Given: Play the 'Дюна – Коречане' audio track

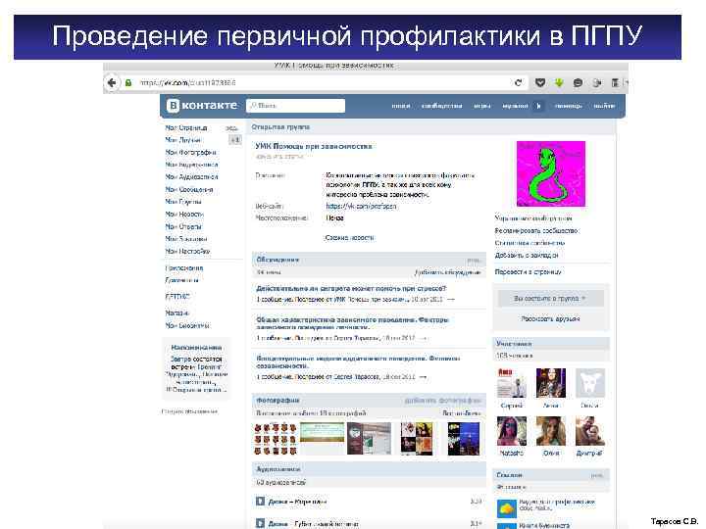Looking at the screenshot, I should tap(260, 502).
